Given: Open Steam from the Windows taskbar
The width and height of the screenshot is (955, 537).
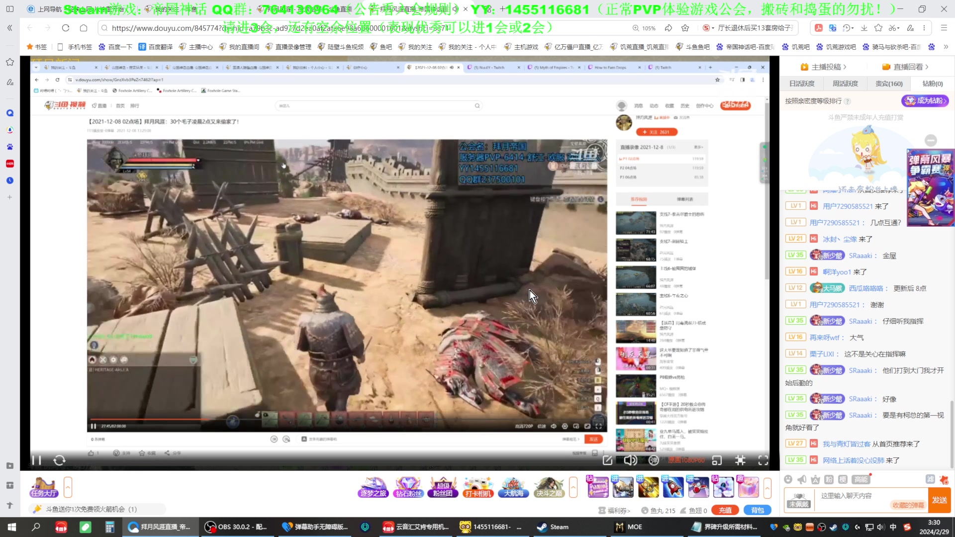Looking at the screenshot, I should [553, 527].
